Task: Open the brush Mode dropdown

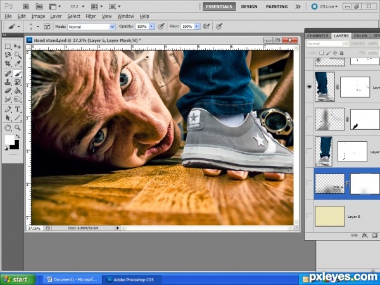Action: (91, 27)
